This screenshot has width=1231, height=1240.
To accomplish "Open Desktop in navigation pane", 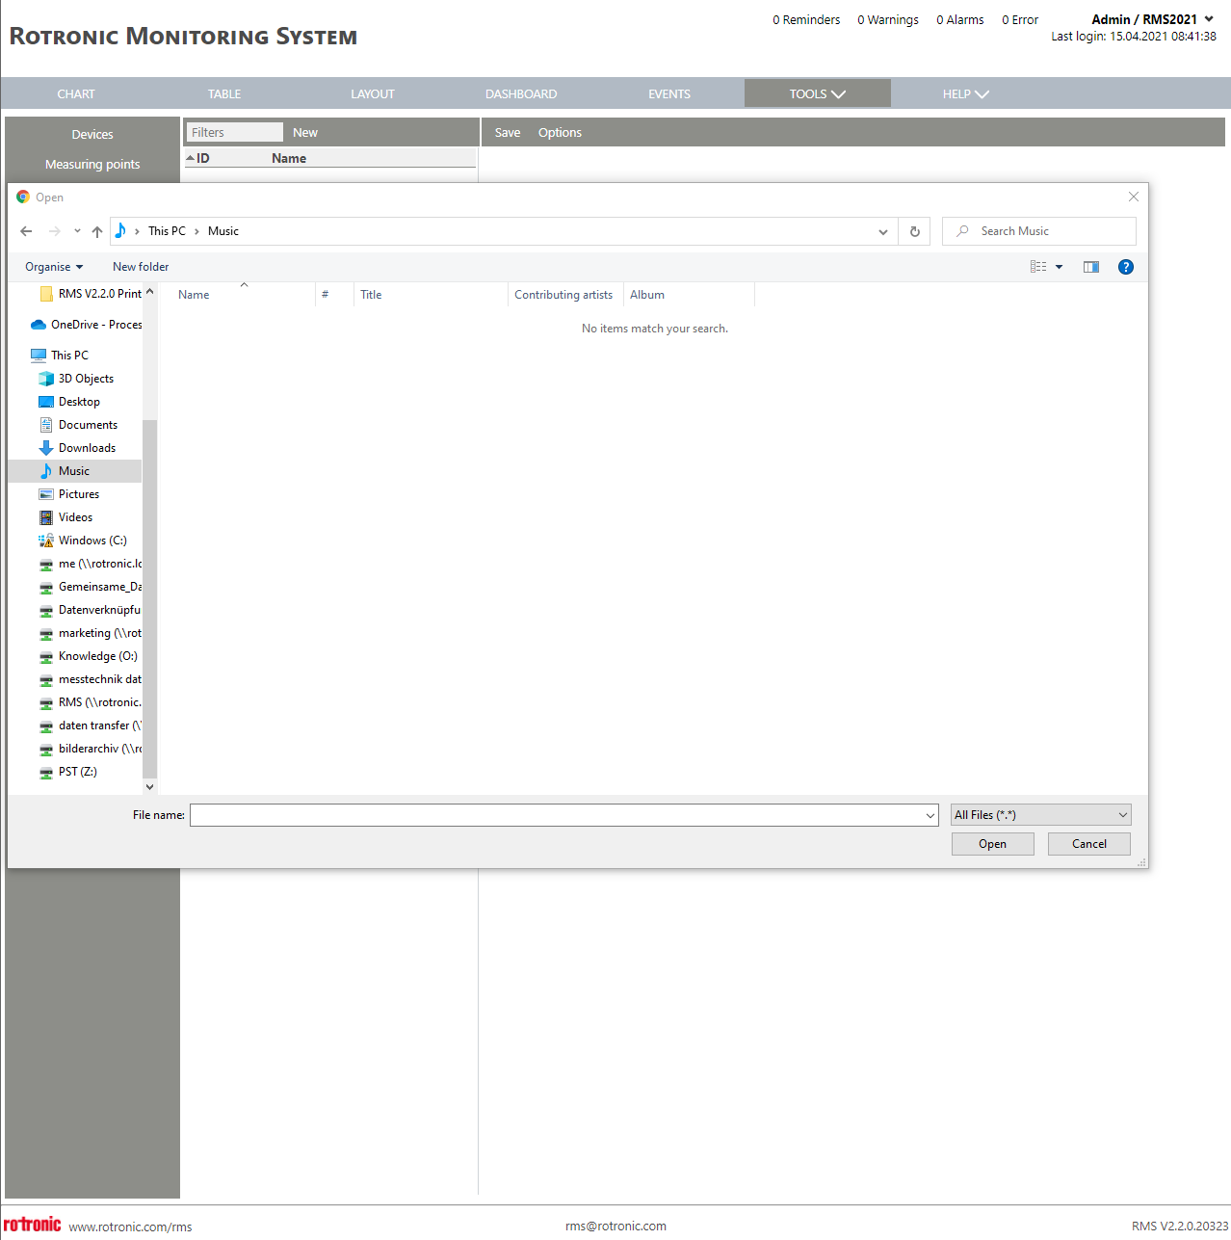I will click(x=69, y=402).
